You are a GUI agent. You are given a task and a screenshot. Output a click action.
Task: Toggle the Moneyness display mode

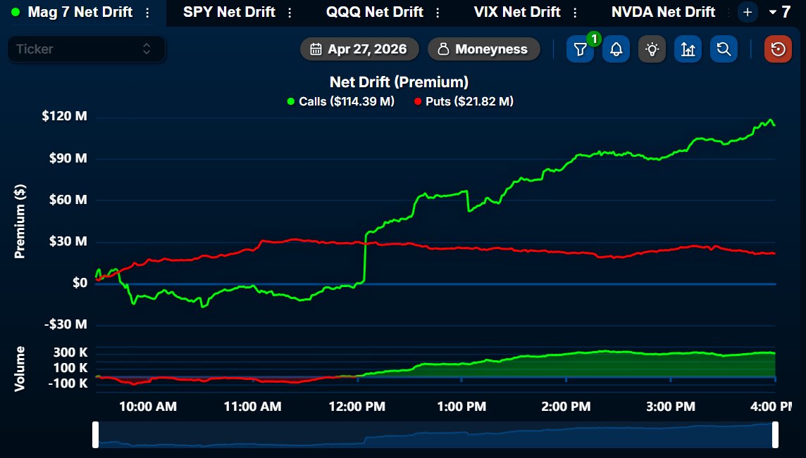(483, 49)
